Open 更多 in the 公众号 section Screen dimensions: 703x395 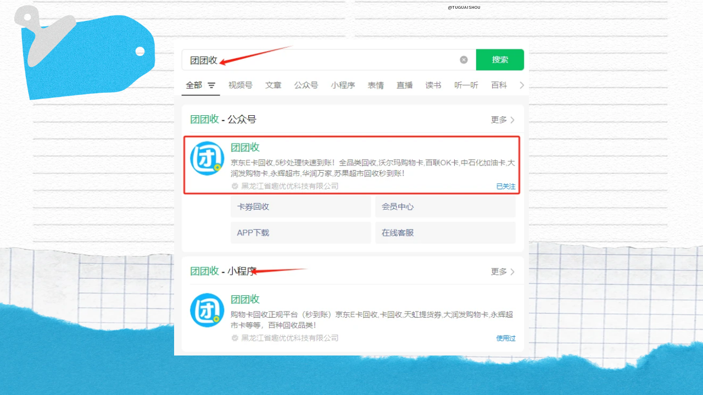[x=503, y=120]
